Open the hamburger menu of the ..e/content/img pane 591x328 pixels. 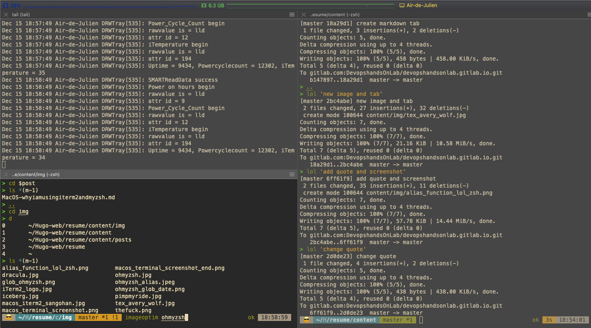pos(292,174)
